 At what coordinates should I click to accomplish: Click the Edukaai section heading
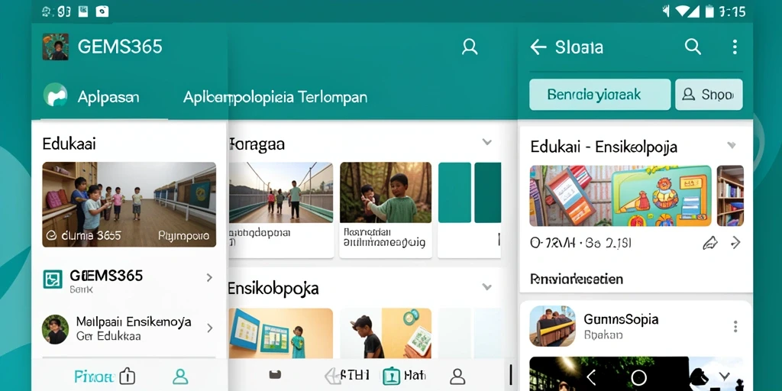click(69, 144)
